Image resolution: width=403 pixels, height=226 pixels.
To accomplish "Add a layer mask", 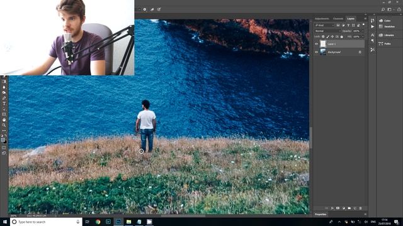I will click(x=338, y=208).
